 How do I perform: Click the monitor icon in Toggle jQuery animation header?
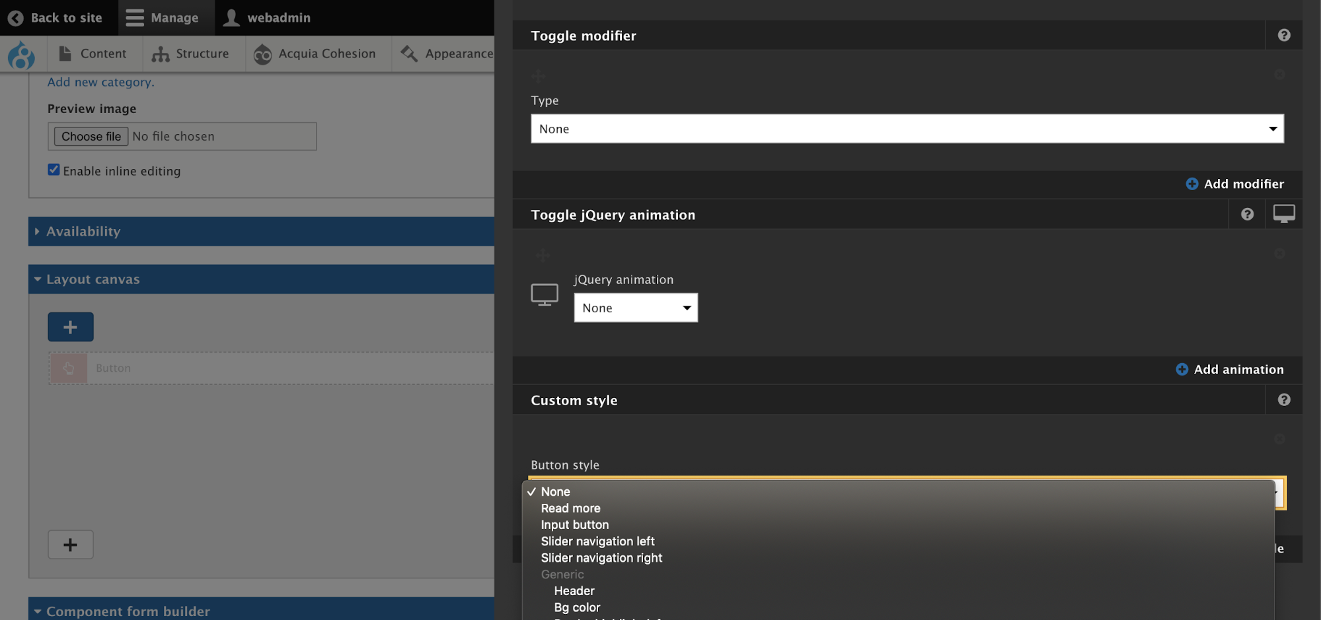click(1283, 213)
